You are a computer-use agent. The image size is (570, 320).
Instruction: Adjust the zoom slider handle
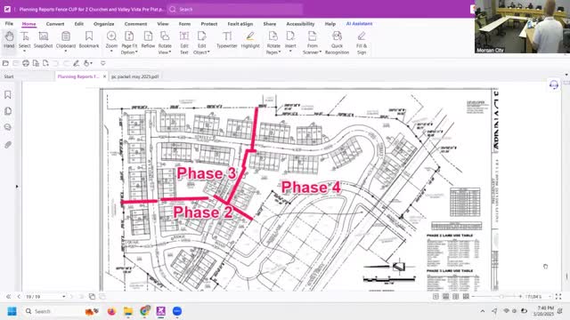click(x=501, y=297)
